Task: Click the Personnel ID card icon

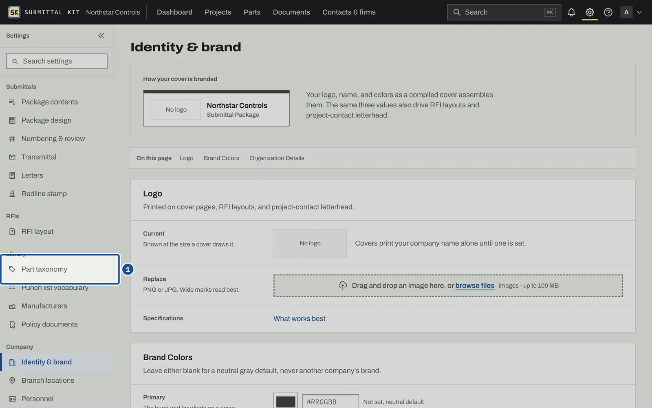Action: click(x=12, y=399)
